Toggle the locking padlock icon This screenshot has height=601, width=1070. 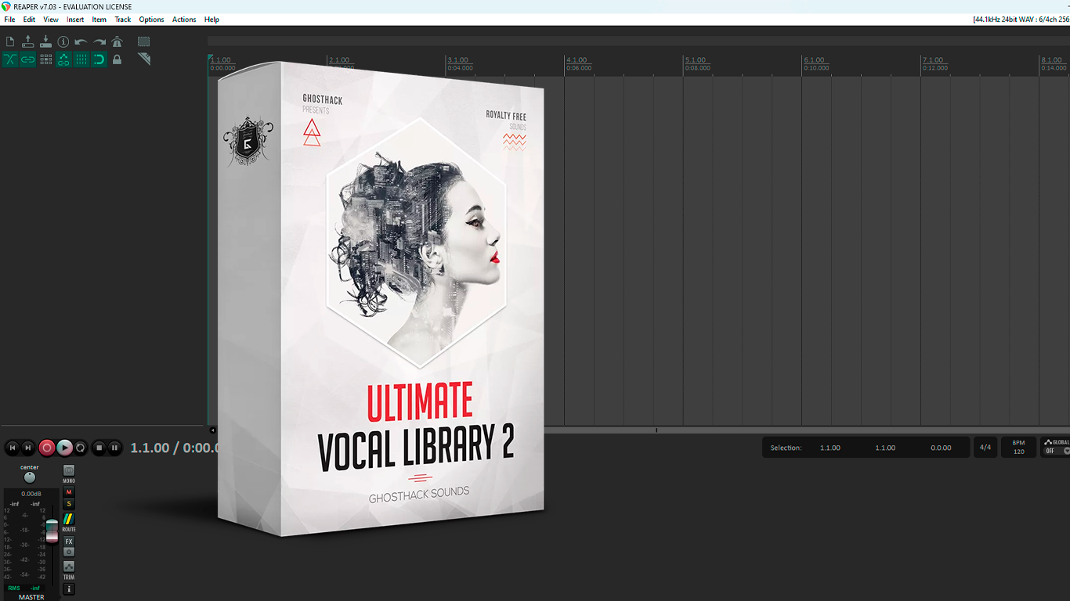[117, 59]
